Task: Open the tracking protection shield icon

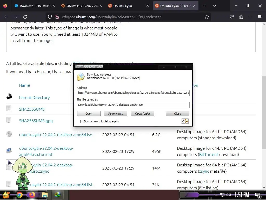Action: point(50,17)
